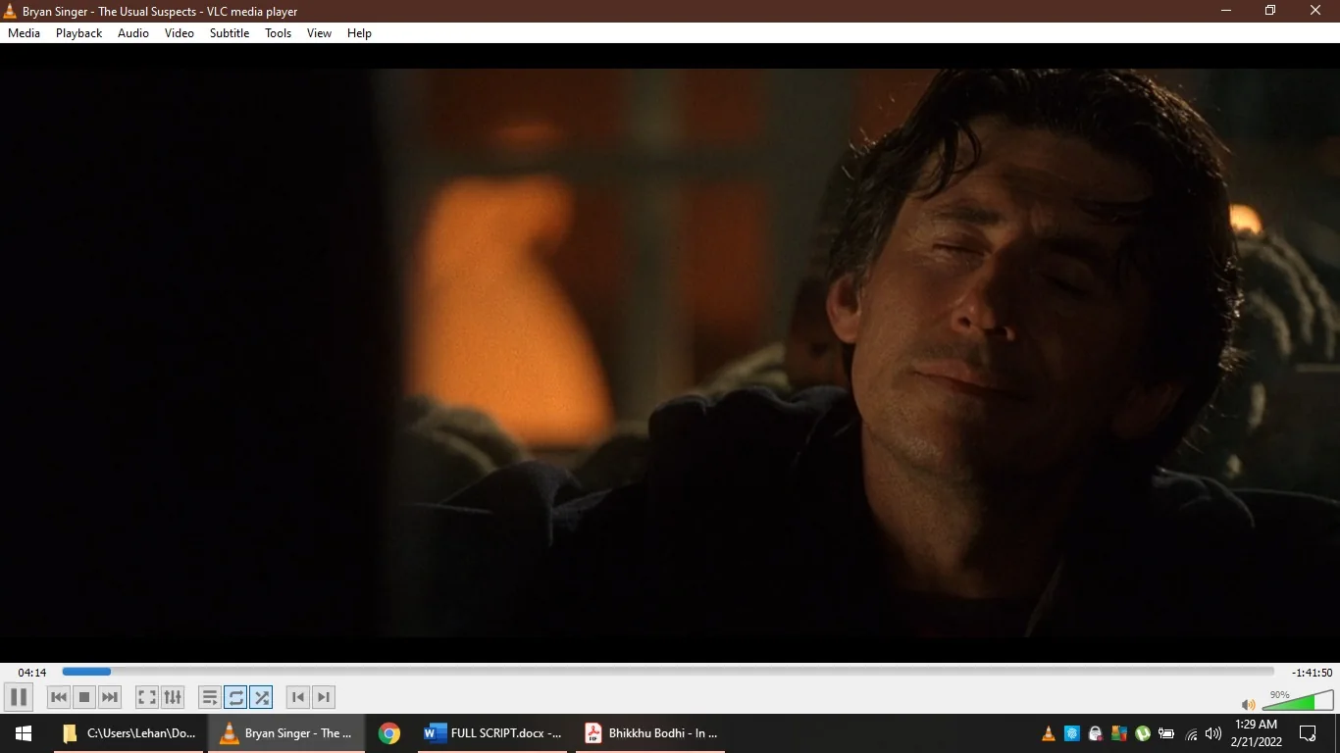The image size is (1340, 753).
Task: Open the Windows Start menu
Action: click(x=24, y=733)
